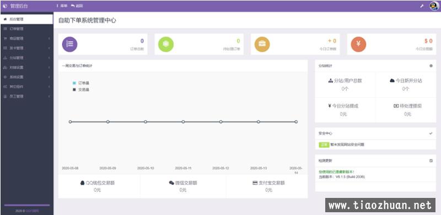The width and height of the screenshot is (441, 215).
Task: Open 分站管理 menu label in sidebar
Action: (x=17, y=58)
